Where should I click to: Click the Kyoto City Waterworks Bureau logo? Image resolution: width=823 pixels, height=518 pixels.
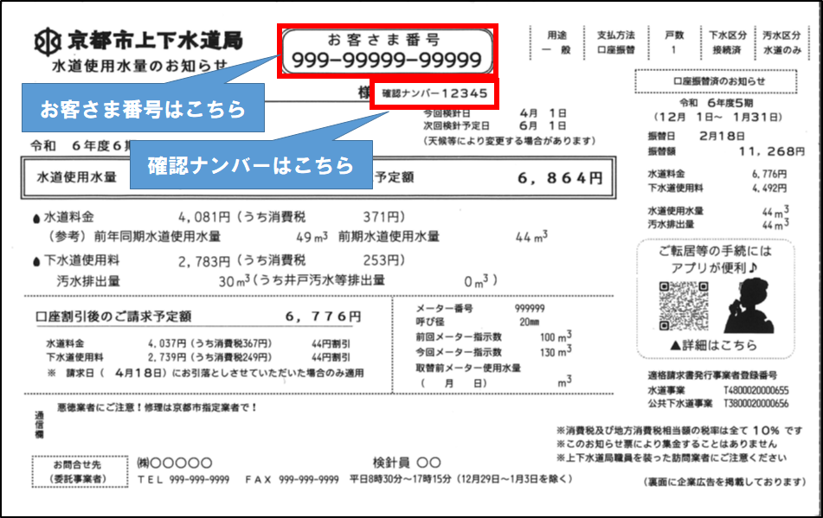[x=49, y=41]
